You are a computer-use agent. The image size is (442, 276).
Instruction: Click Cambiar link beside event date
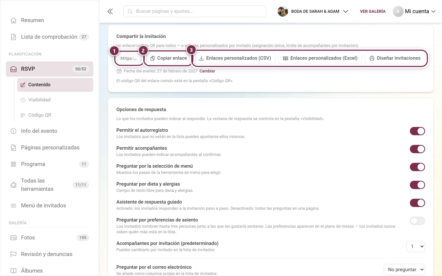coord(207,71)
